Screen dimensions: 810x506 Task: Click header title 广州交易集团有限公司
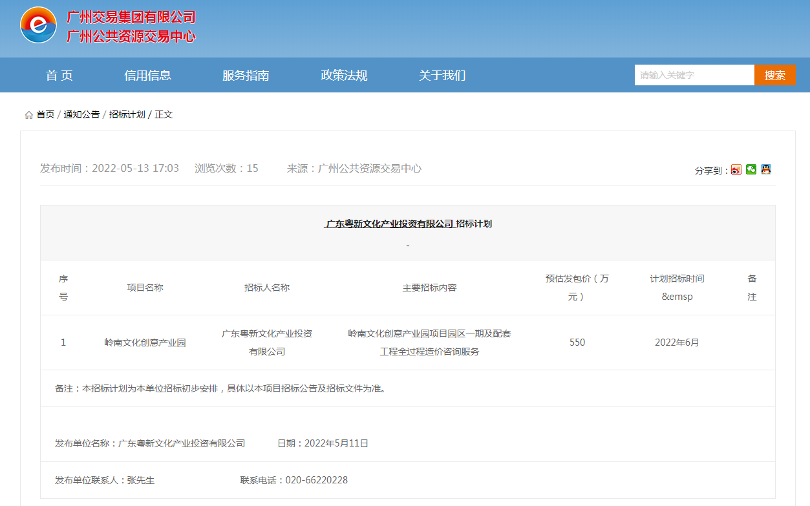(x=131, y=17)
